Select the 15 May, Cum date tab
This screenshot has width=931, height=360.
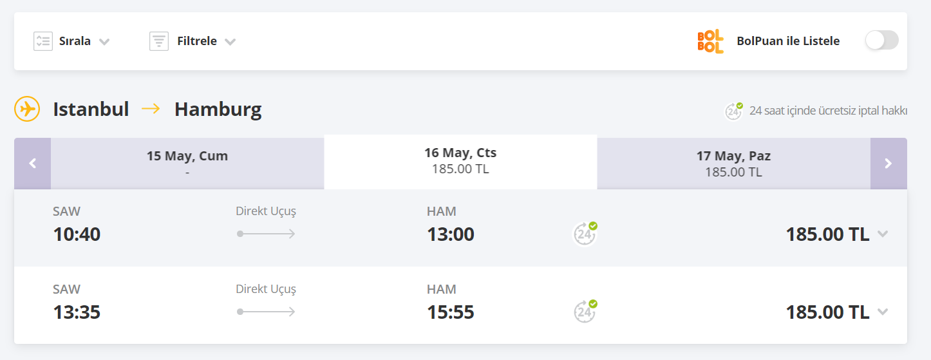(x=187, y=164)
